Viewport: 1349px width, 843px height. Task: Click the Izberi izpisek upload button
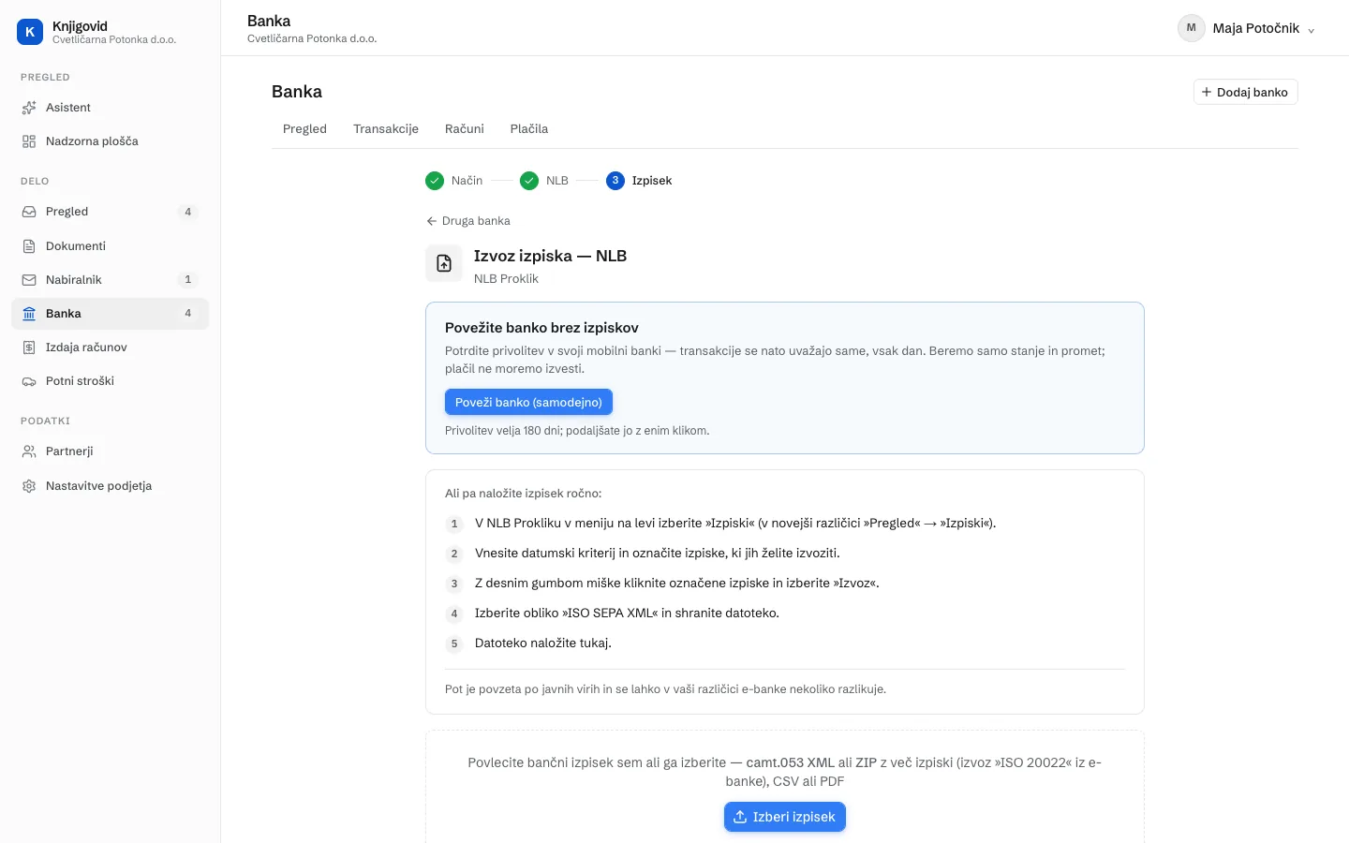785,817
